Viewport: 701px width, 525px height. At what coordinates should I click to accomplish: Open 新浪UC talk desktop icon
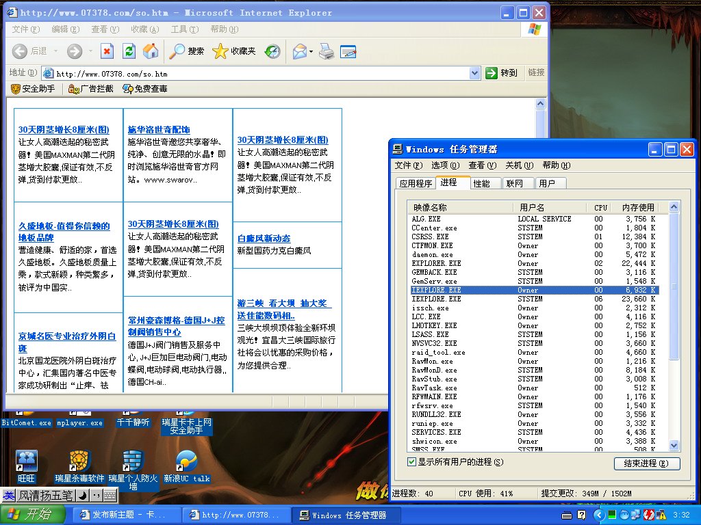(x=187, y=461)
